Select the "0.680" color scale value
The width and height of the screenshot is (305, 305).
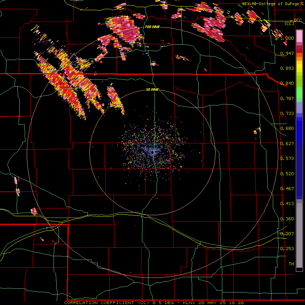(287, 128)
